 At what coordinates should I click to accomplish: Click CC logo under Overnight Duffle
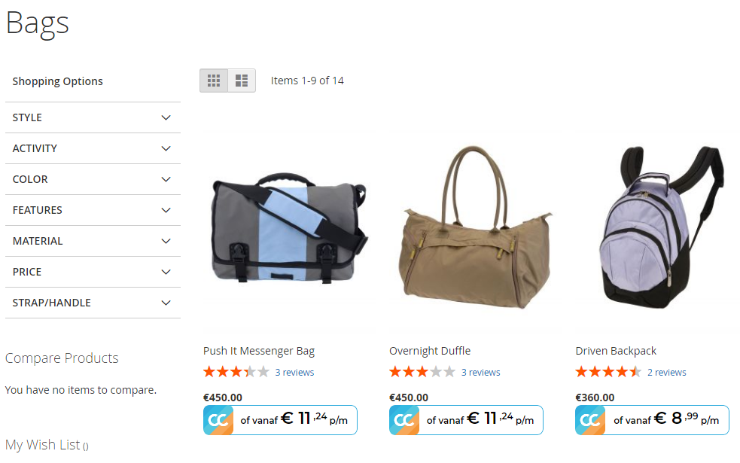[x=404, y=420]
